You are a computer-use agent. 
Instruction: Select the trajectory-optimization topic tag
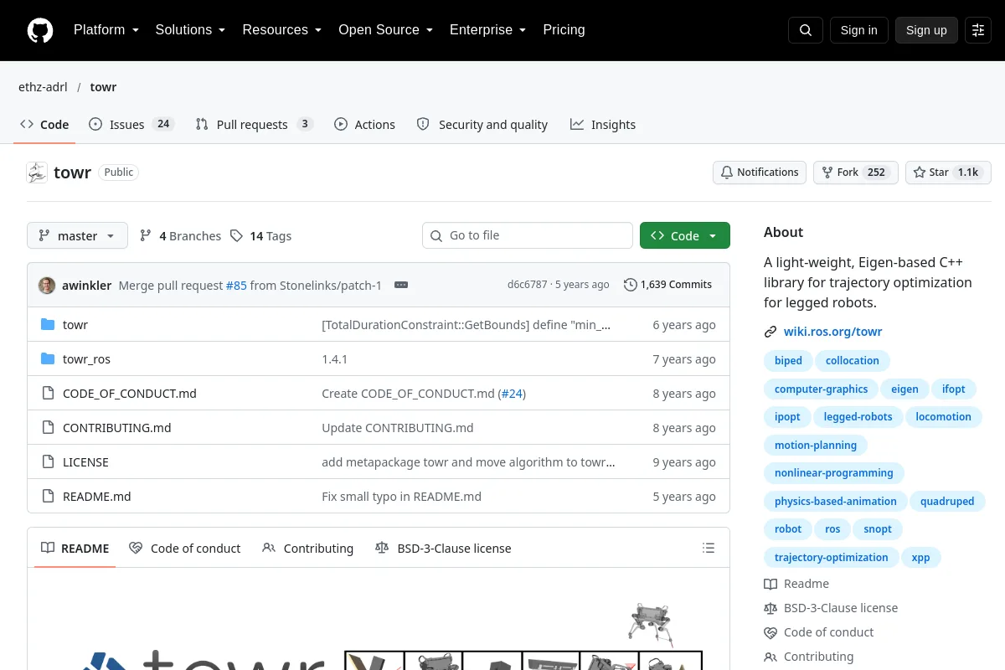[x=831, y=558]
